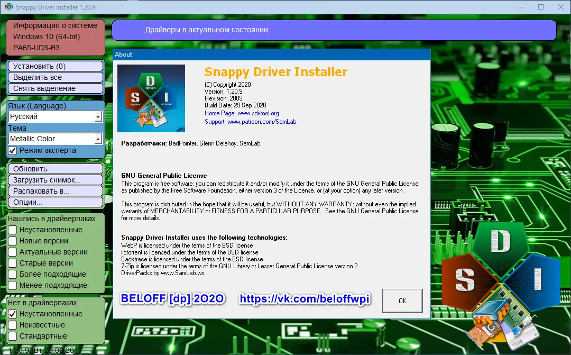Viewport: 571px width, 355px height.
Task: Check the Более подходящие checkbox
Action: [x=12, y=274]
